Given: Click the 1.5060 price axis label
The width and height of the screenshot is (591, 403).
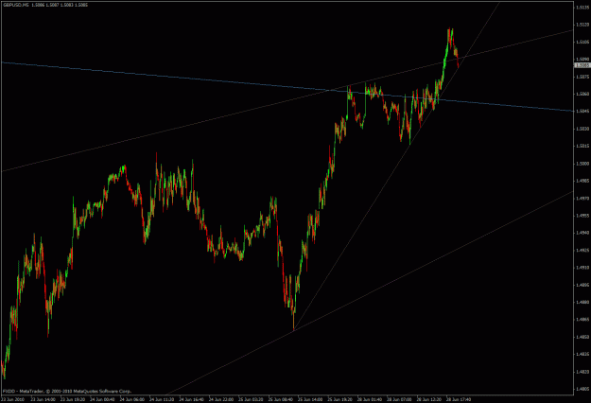Looking at the screenshot, I should [582, 94].
